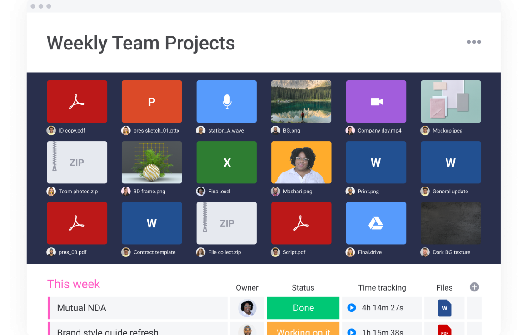Open the pres sketch_01.pttx PowerPoint tile
The width and height of the screenshot is (527, 335).
[x=152, y=101]
